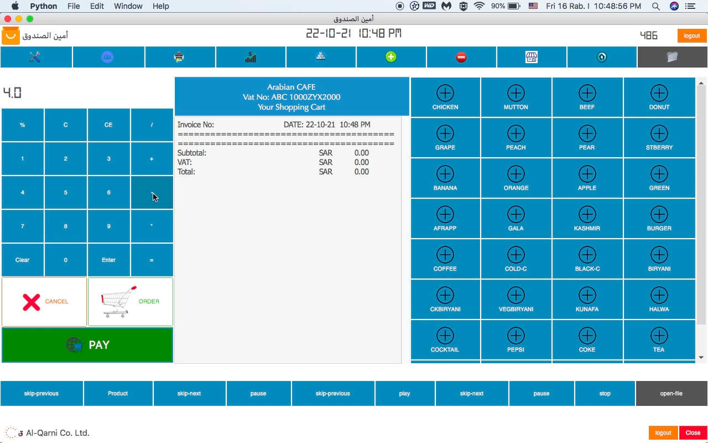Cancel the current order
Viewport: 708px width, 443px height.
pos(44,301)
